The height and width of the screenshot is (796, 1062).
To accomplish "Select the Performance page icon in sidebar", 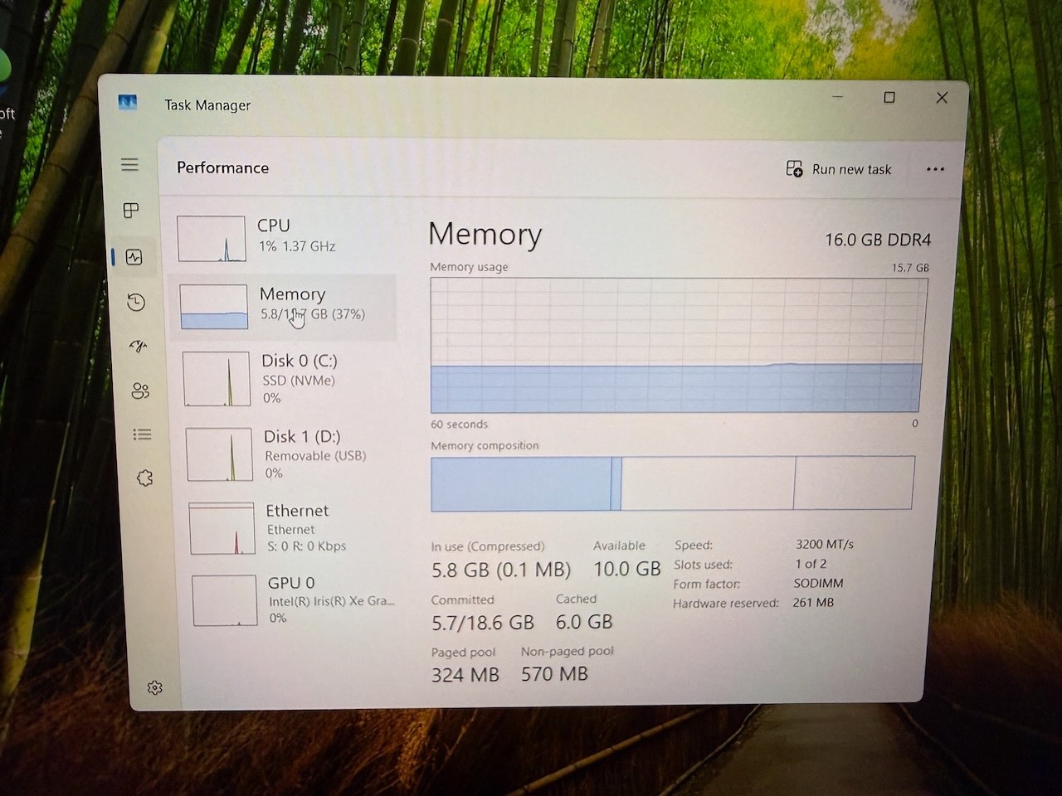I will [x=134, y=257].
